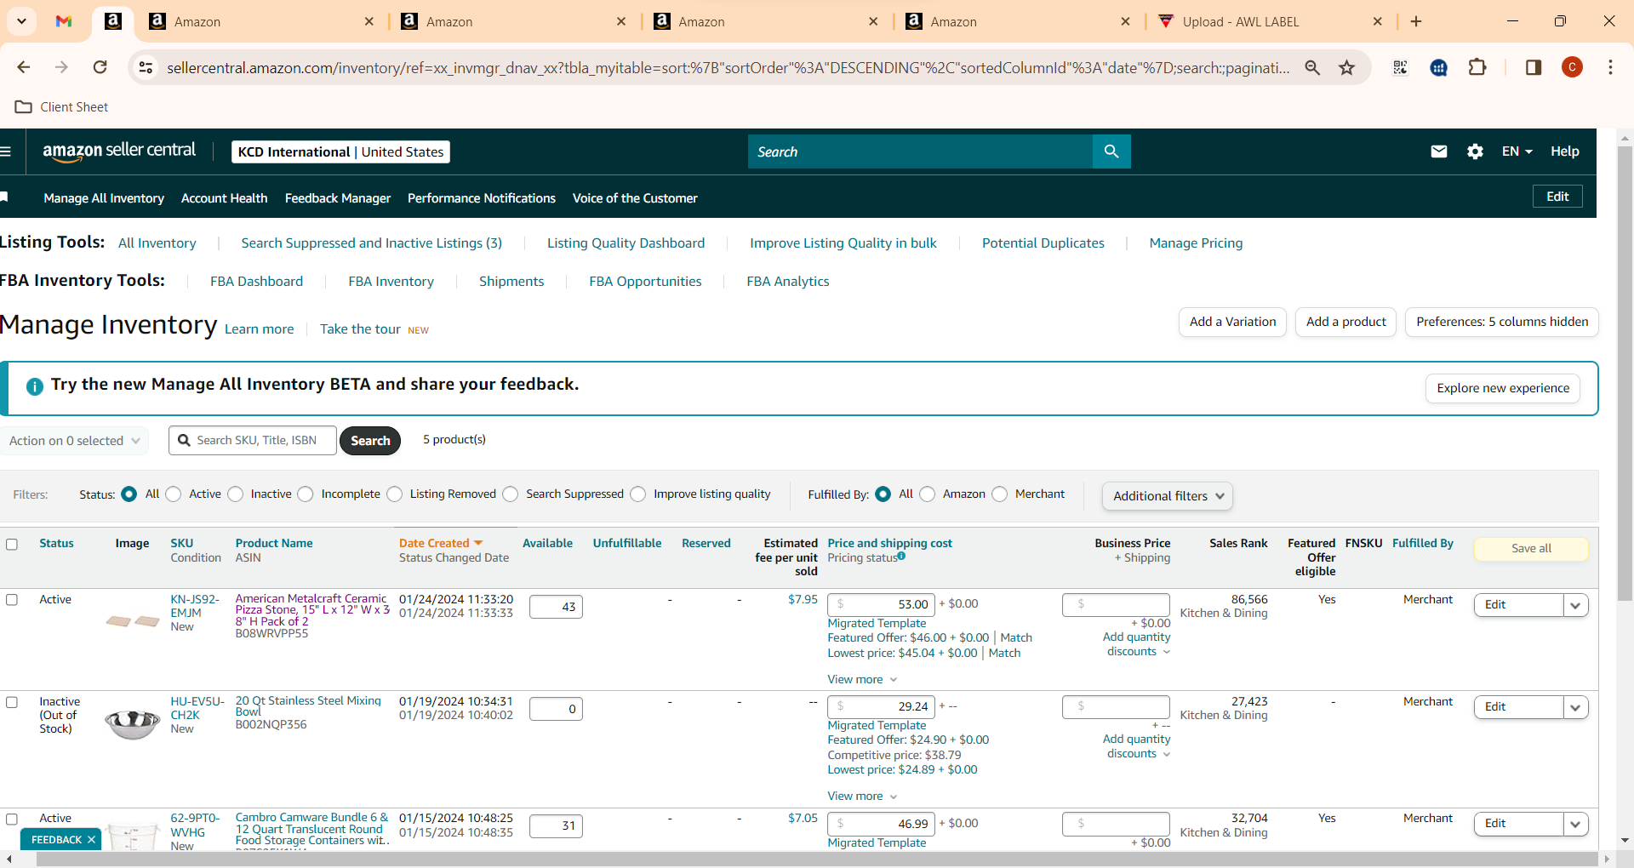Open Edit dropdown arrow for Cambro row
The width and height of the screenshot is (1634, 868).
(x=1575, y=824)
